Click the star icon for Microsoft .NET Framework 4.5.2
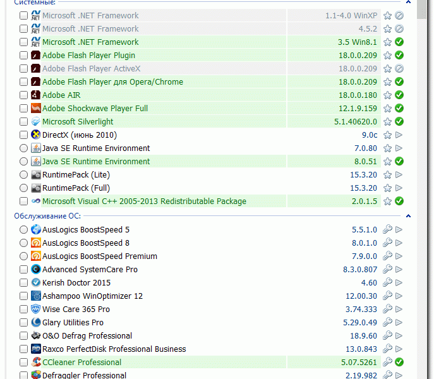Screen dimensions: 434x379 click(x=387, y=29)
